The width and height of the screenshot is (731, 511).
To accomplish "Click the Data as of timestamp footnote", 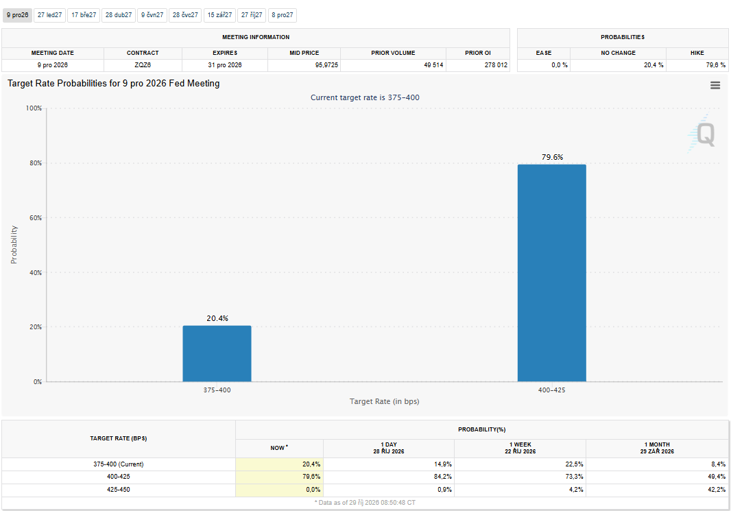I will (x=365, y=503).
